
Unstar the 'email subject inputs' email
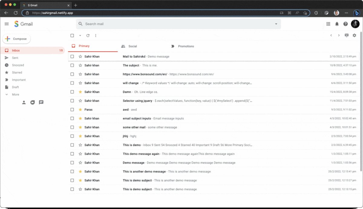point(80,118)
